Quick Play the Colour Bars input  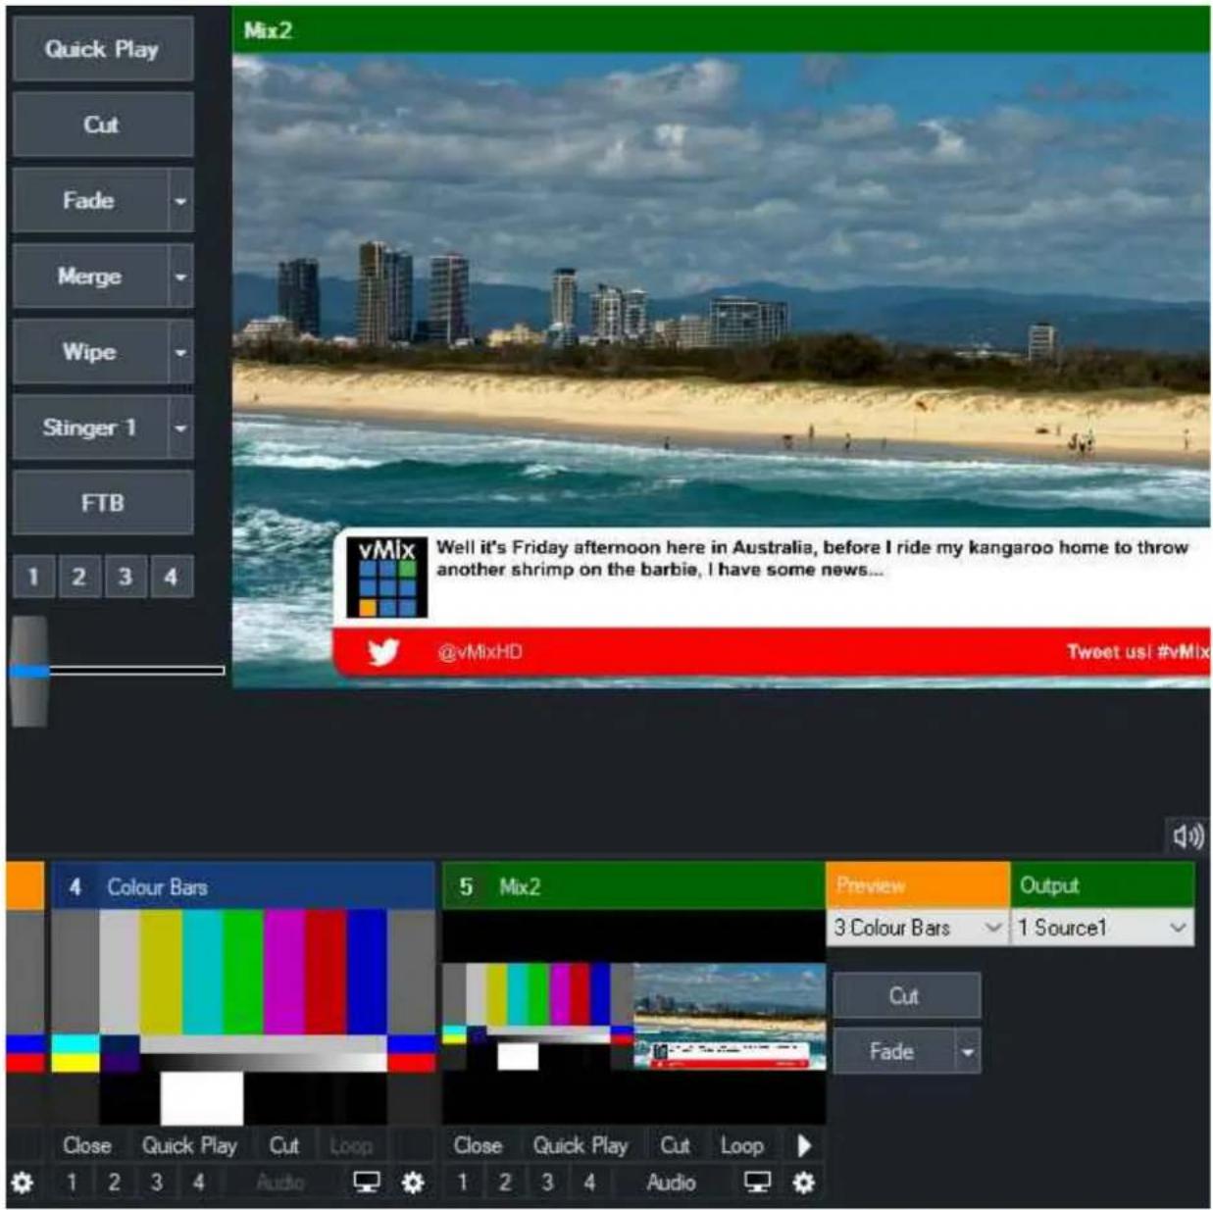point(189,1145)
